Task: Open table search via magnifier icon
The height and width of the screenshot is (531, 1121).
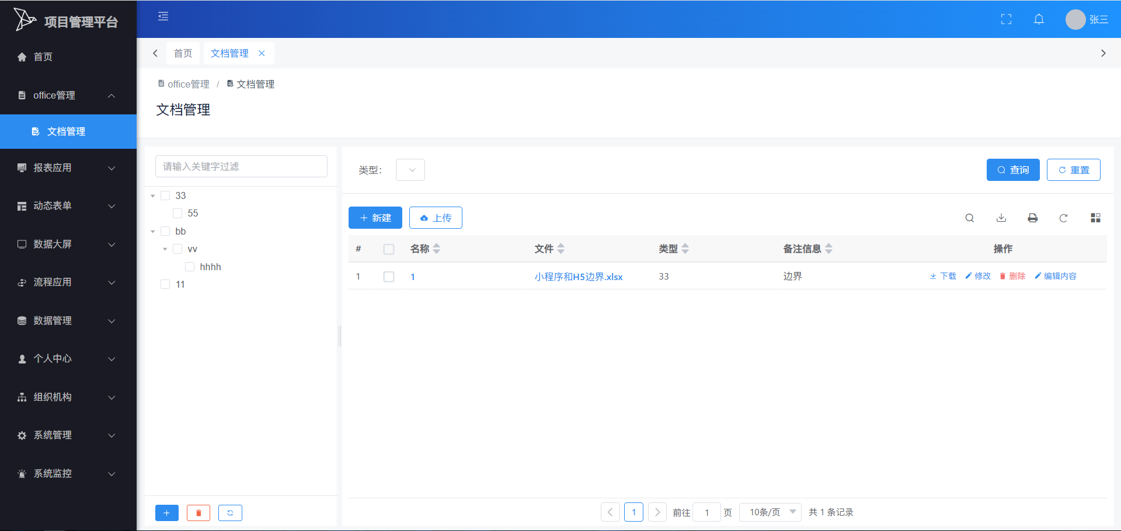Action: 970,218
